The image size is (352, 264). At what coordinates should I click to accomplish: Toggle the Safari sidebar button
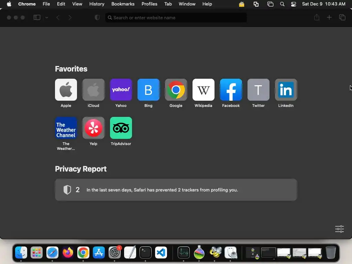37,18
